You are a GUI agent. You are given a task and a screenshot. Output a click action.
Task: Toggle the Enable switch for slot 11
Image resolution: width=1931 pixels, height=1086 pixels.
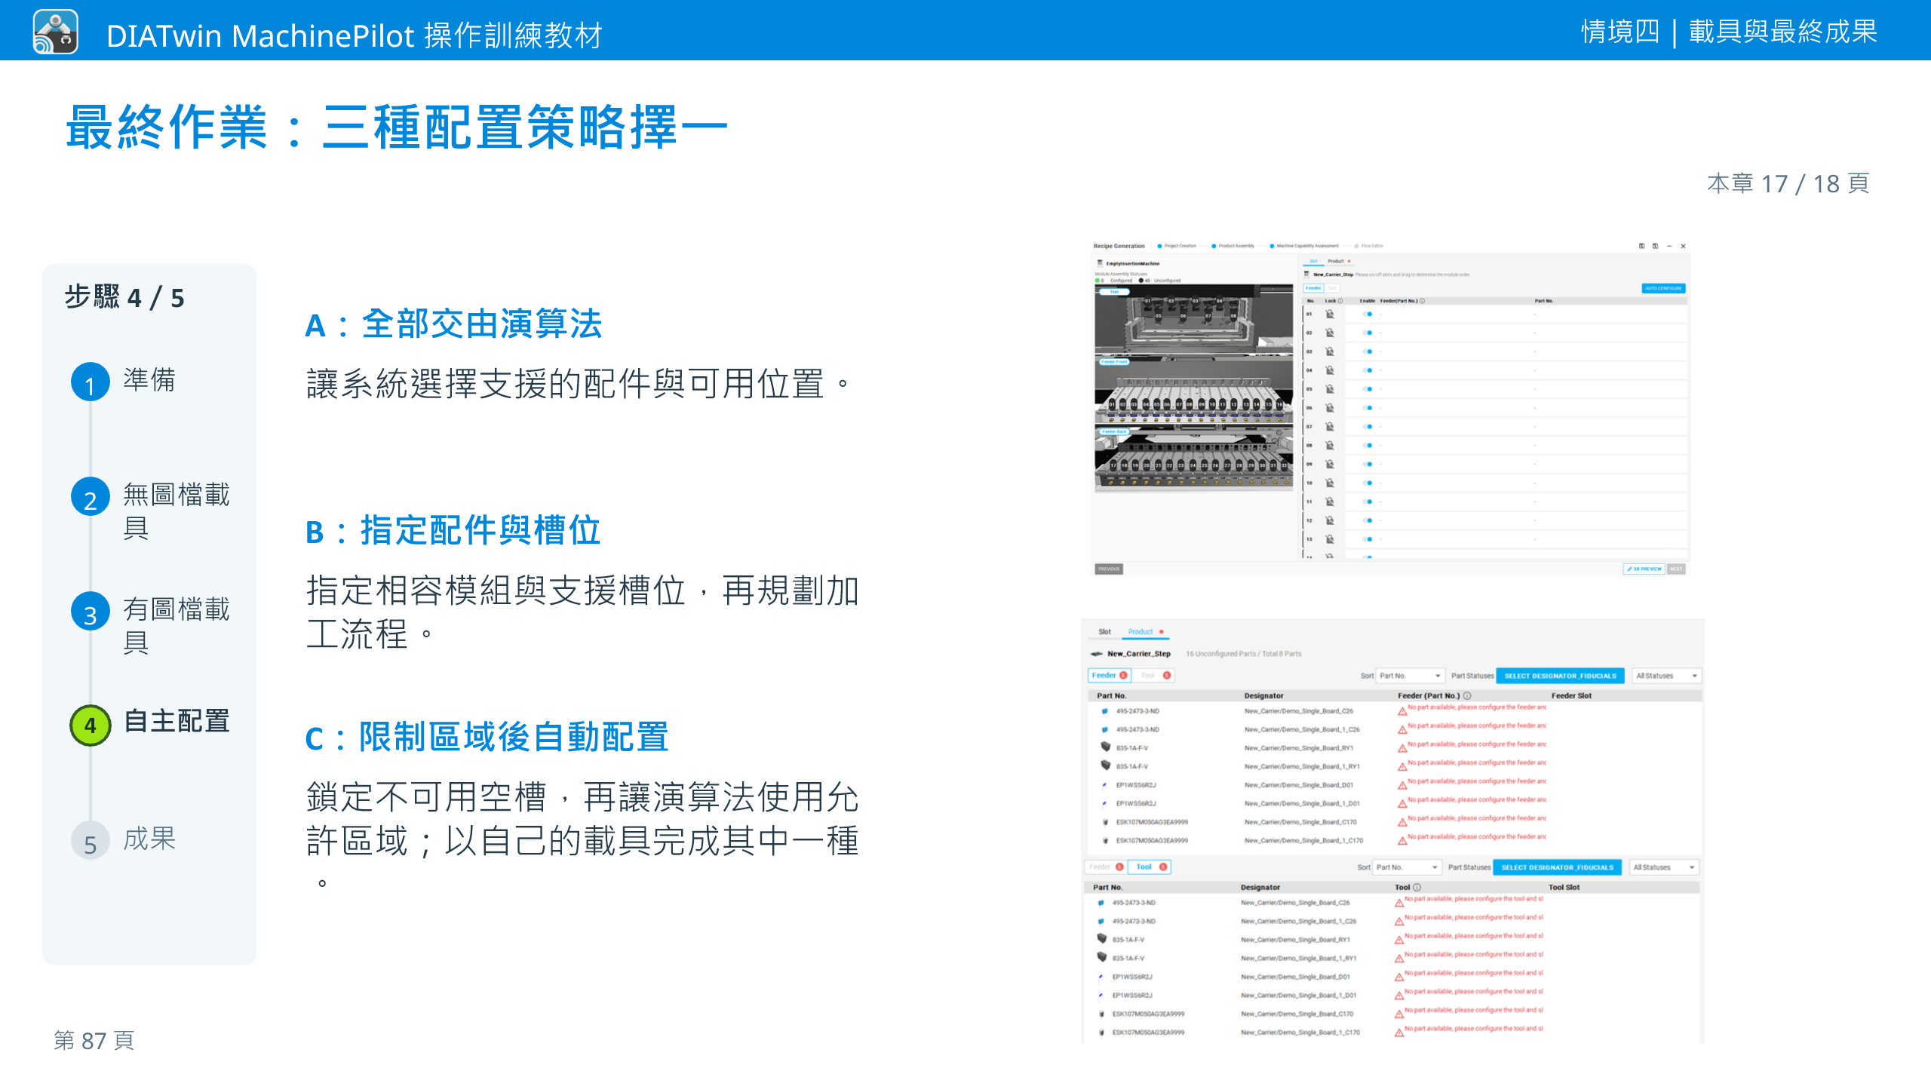[x=1368, y=502]
